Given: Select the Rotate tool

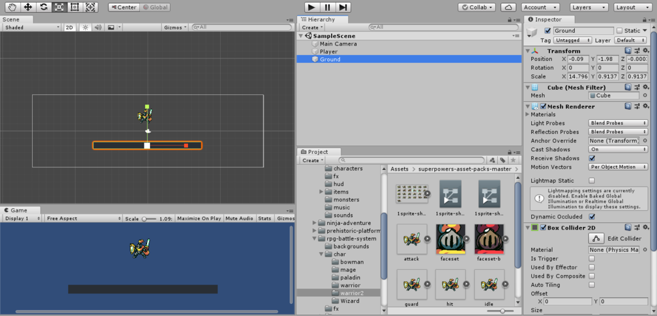Looking at the screenshot, I should [44, 7].
